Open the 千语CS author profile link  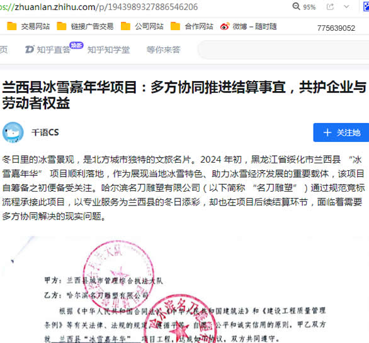point(45,133)
